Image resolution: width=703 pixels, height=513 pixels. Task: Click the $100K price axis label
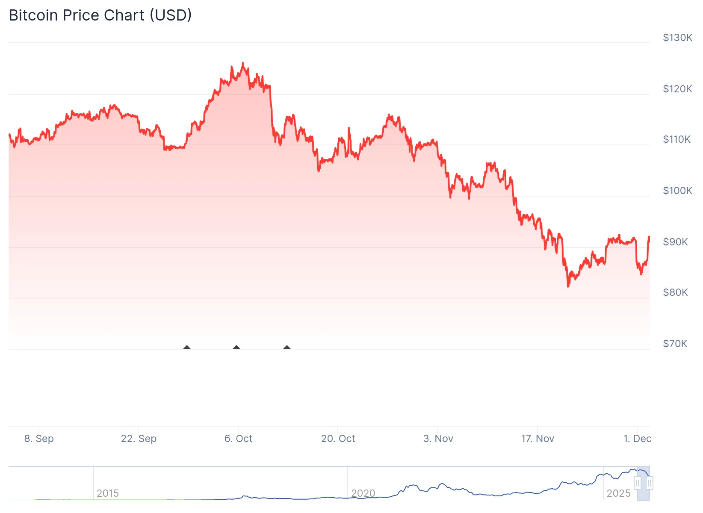(x=677, y=191)
